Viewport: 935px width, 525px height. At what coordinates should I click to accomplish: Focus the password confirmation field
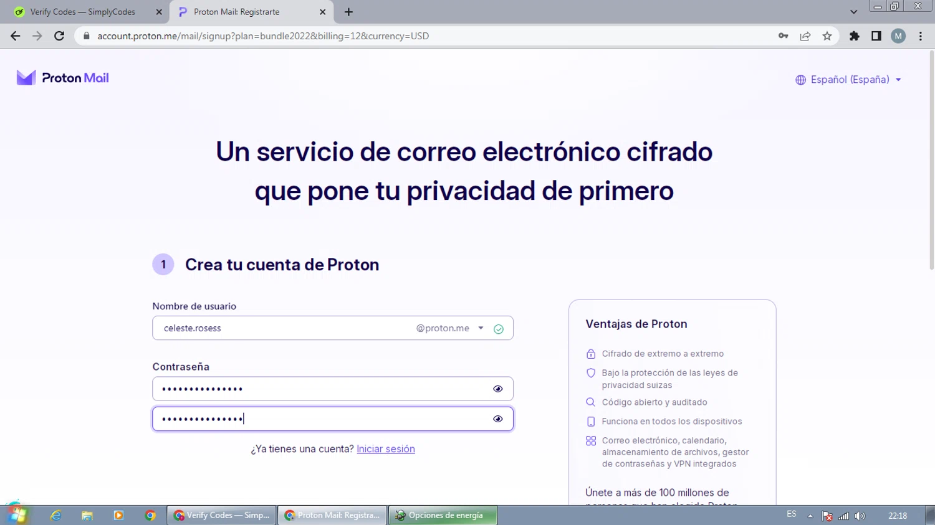[333, 419]
